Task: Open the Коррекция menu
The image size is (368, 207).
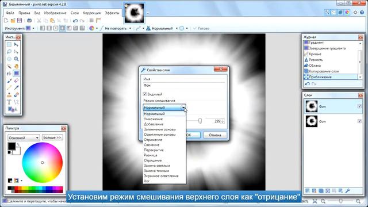Action: (x=92, y=13)
